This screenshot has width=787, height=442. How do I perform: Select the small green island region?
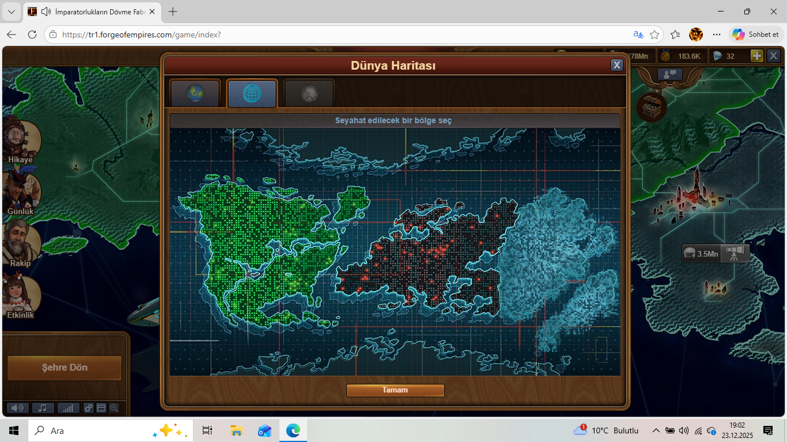(351, 203)
